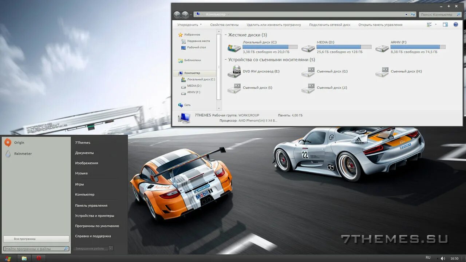Open Default Programs from Start menu
Viewport: 466px width, 262px height.
point(97,226)
